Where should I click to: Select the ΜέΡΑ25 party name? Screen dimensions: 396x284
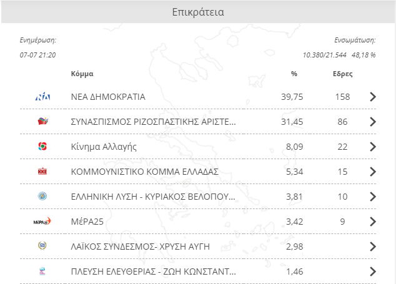click(x=87, y=222)
